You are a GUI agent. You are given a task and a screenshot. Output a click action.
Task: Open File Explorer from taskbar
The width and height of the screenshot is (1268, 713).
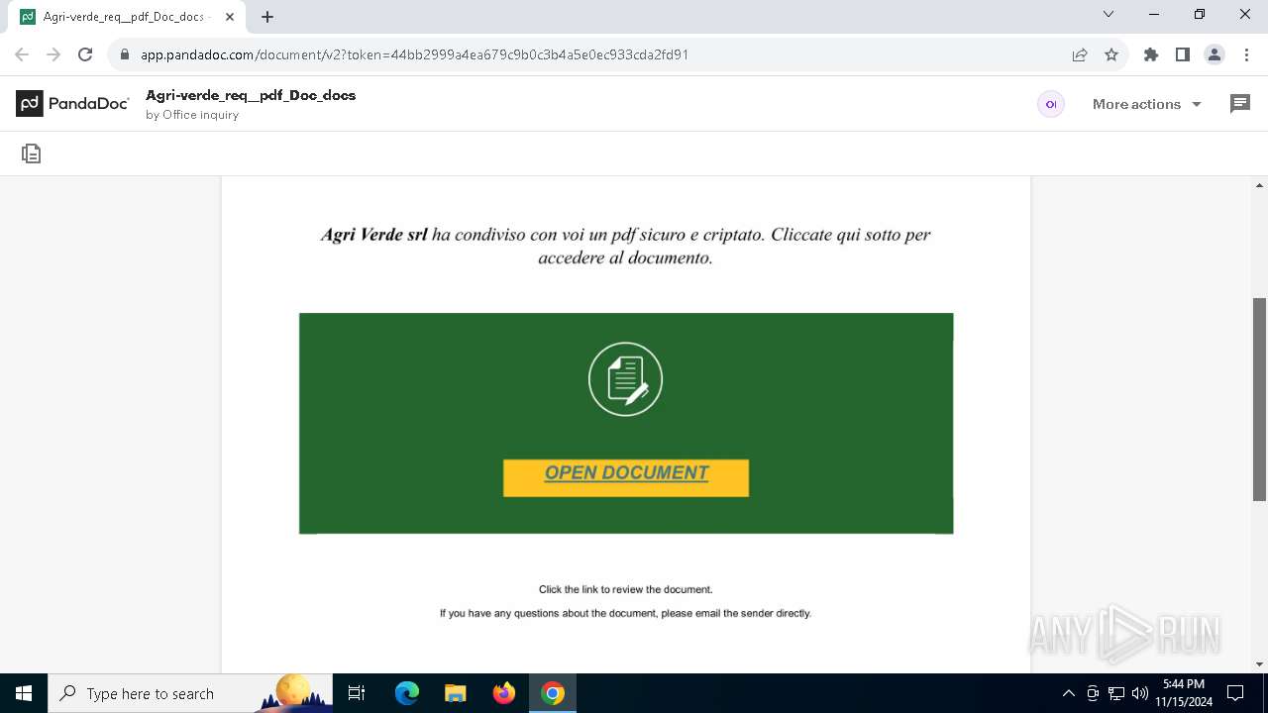click(x=455, y=693)
